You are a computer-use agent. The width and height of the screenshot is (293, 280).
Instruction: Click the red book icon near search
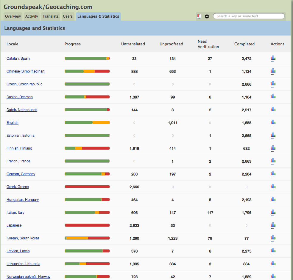199,16
